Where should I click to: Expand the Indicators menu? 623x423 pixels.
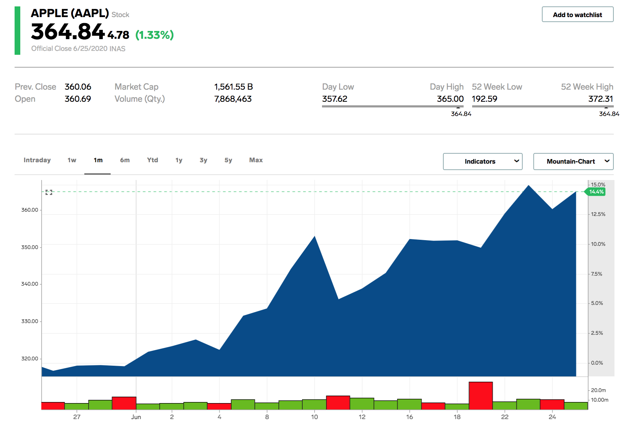coord(482,161)
